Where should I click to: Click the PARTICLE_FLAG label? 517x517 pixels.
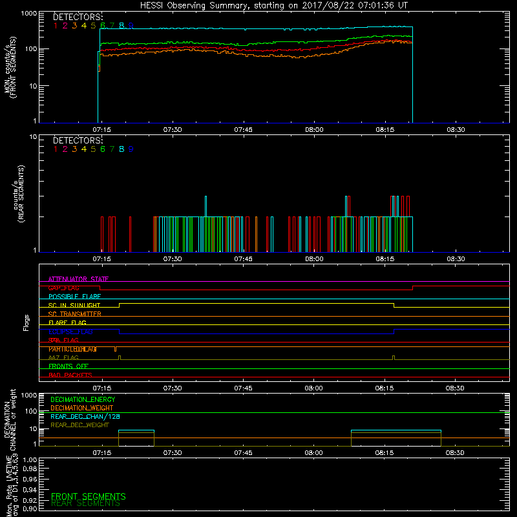[72, 349]
